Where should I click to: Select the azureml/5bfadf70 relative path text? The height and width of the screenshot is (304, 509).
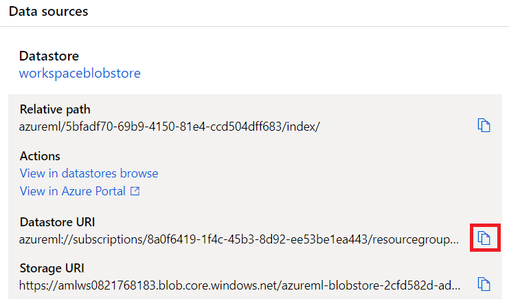click(x=170, y=127)
